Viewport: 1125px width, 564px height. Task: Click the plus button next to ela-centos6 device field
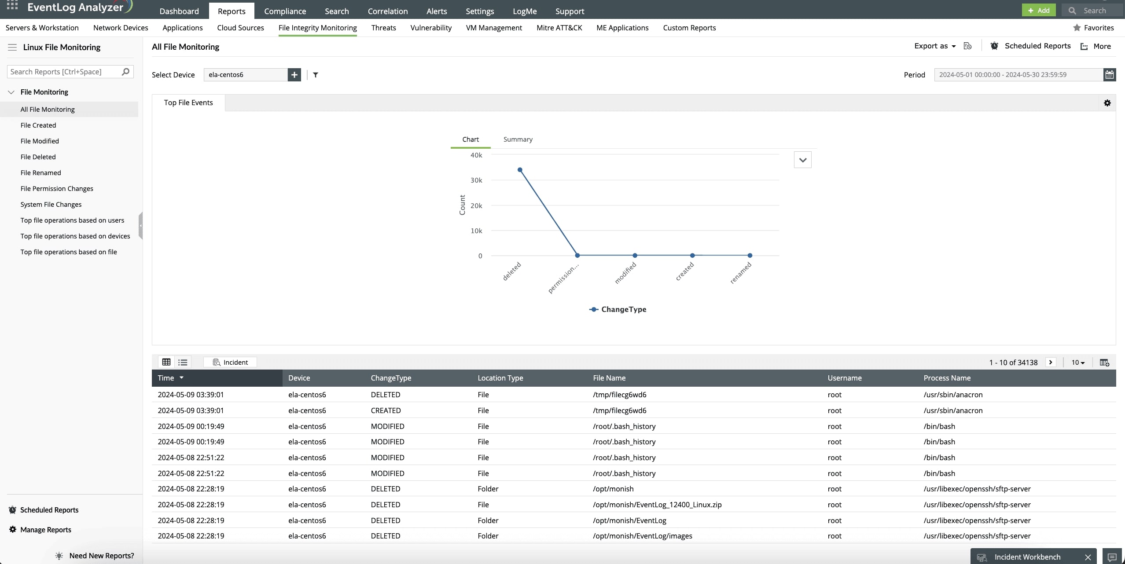pyautogui.click(x=294, y=75)
